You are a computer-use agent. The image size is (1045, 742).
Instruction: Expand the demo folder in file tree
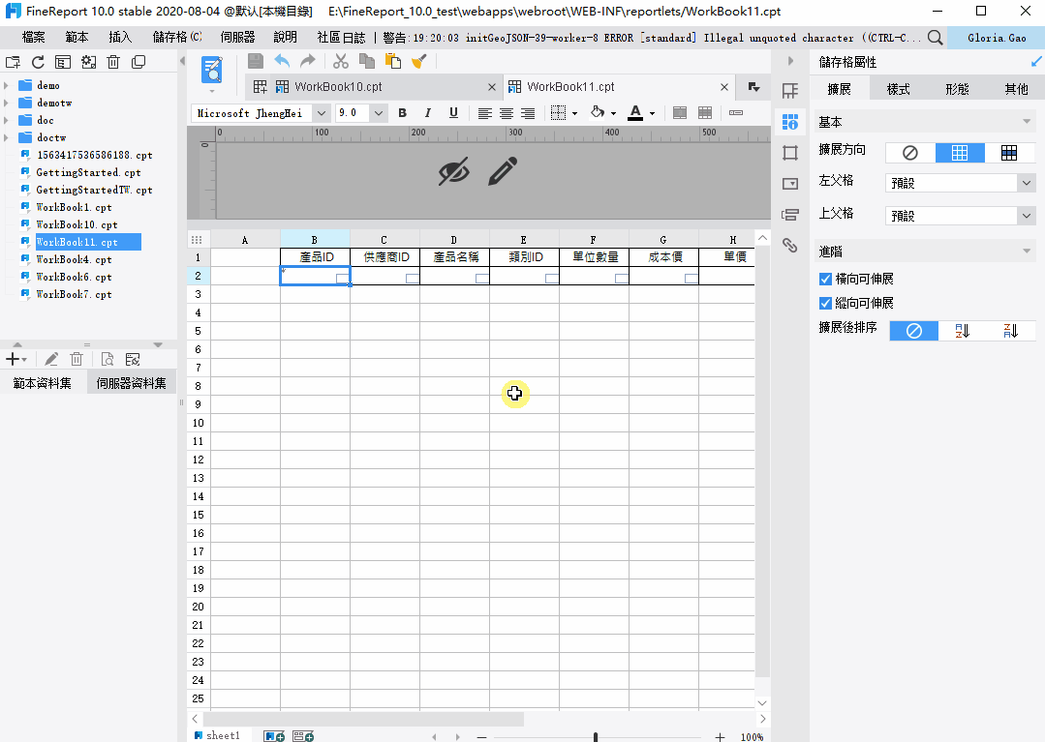point(6,85)
